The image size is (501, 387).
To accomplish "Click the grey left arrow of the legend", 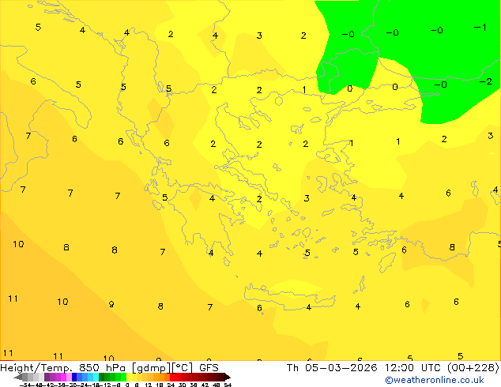I will pyautogui.click(x=18, y=378).
